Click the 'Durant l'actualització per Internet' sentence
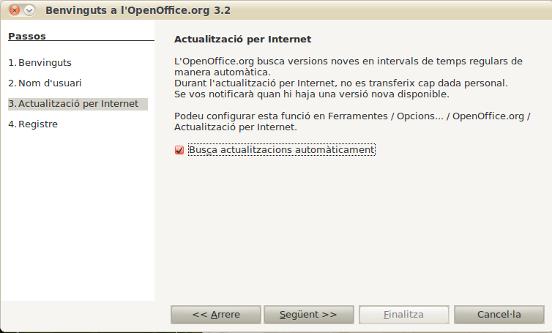Screen dimensions: 552x333 pos(340,83)
